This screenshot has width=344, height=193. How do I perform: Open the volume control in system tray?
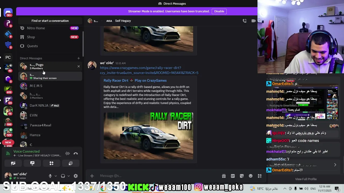tap(306, 188)
